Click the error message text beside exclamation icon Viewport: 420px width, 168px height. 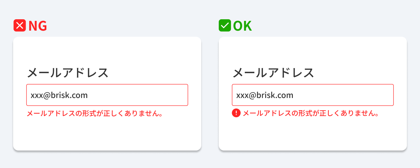click(x=311, y=113)
